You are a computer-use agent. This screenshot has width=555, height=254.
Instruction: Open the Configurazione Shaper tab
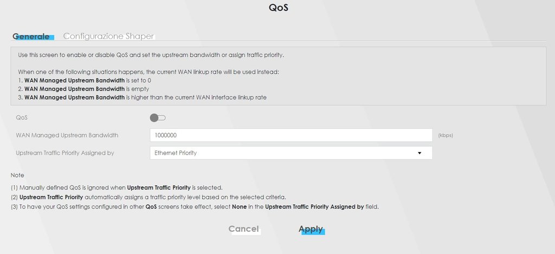pyautogui.click(x=108, y=36)
